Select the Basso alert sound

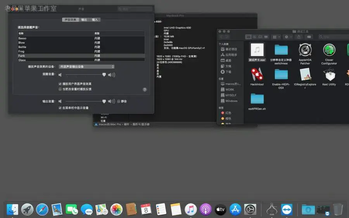coord(81,38)
